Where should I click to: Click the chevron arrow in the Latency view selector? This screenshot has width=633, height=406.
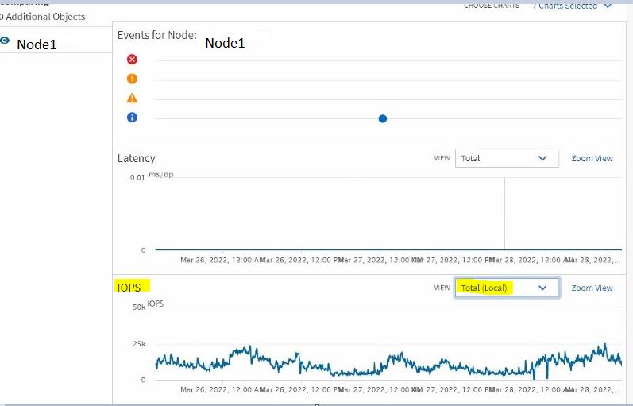[543, 158]
